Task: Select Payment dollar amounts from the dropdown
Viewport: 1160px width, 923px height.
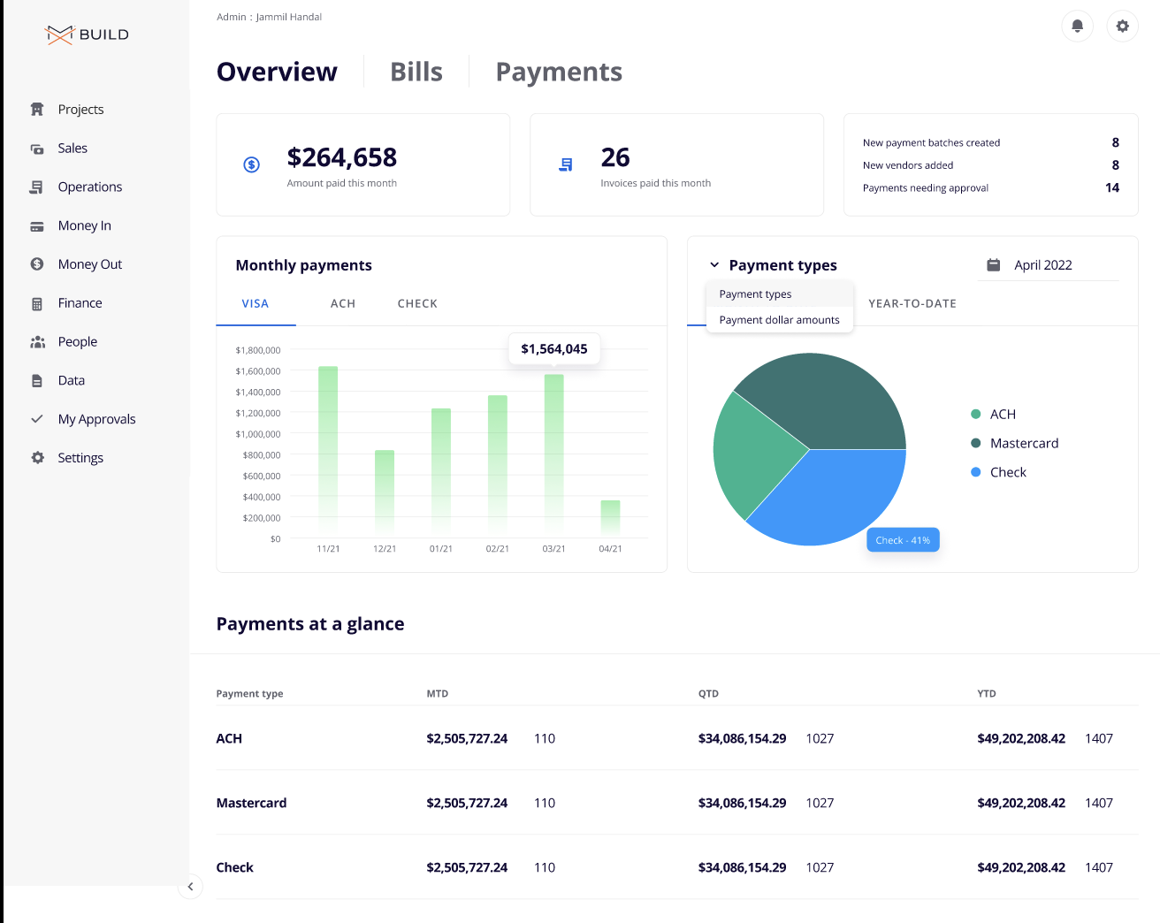Action: pyautogui.click(x=779, y=320)
